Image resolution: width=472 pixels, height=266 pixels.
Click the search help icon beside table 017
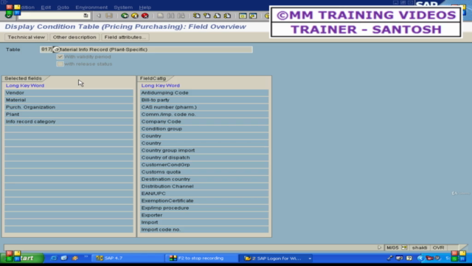coord(56,50)
